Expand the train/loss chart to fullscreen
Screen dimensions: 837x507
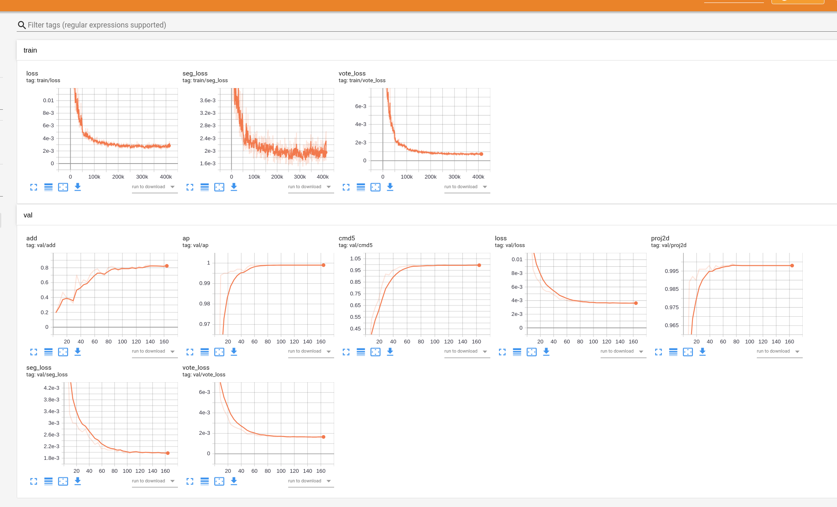[x=33, y=187]
